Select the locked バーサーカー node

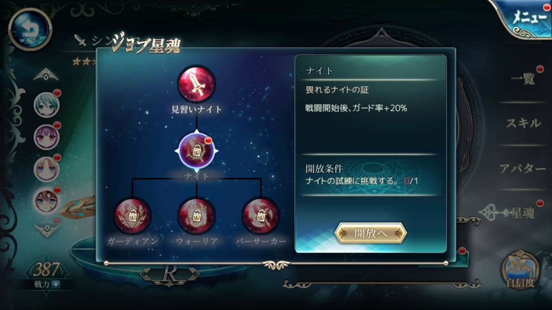tap(261, 216)
